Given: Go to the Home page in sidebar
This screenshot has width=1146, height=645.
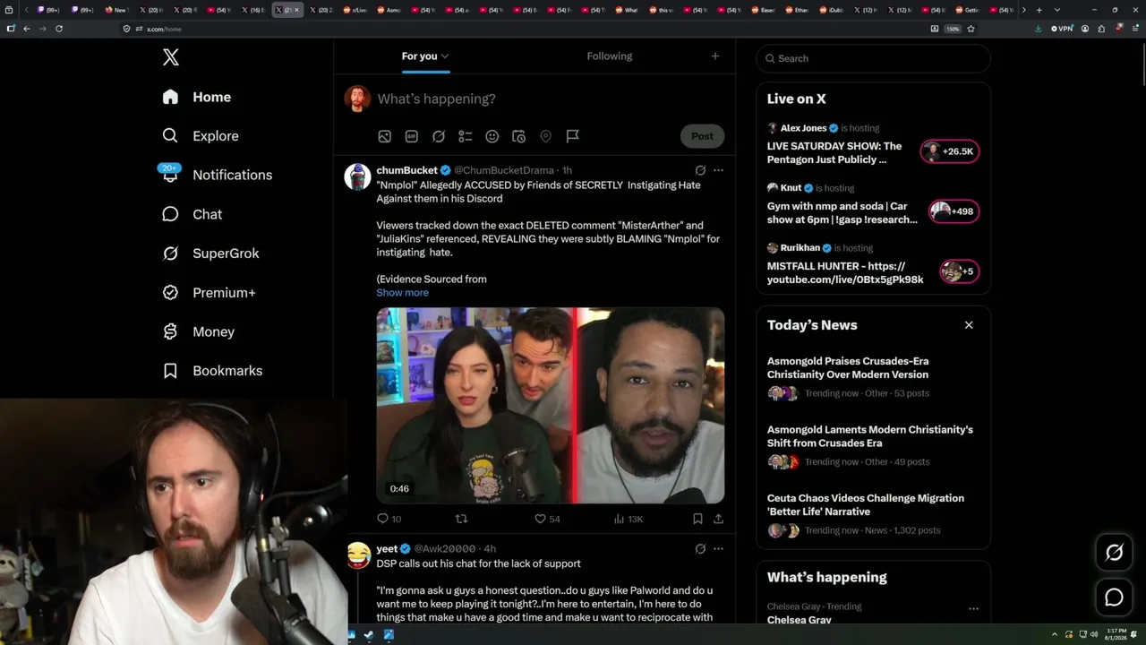Looking at the screenshot, I should tap(196, 97).
